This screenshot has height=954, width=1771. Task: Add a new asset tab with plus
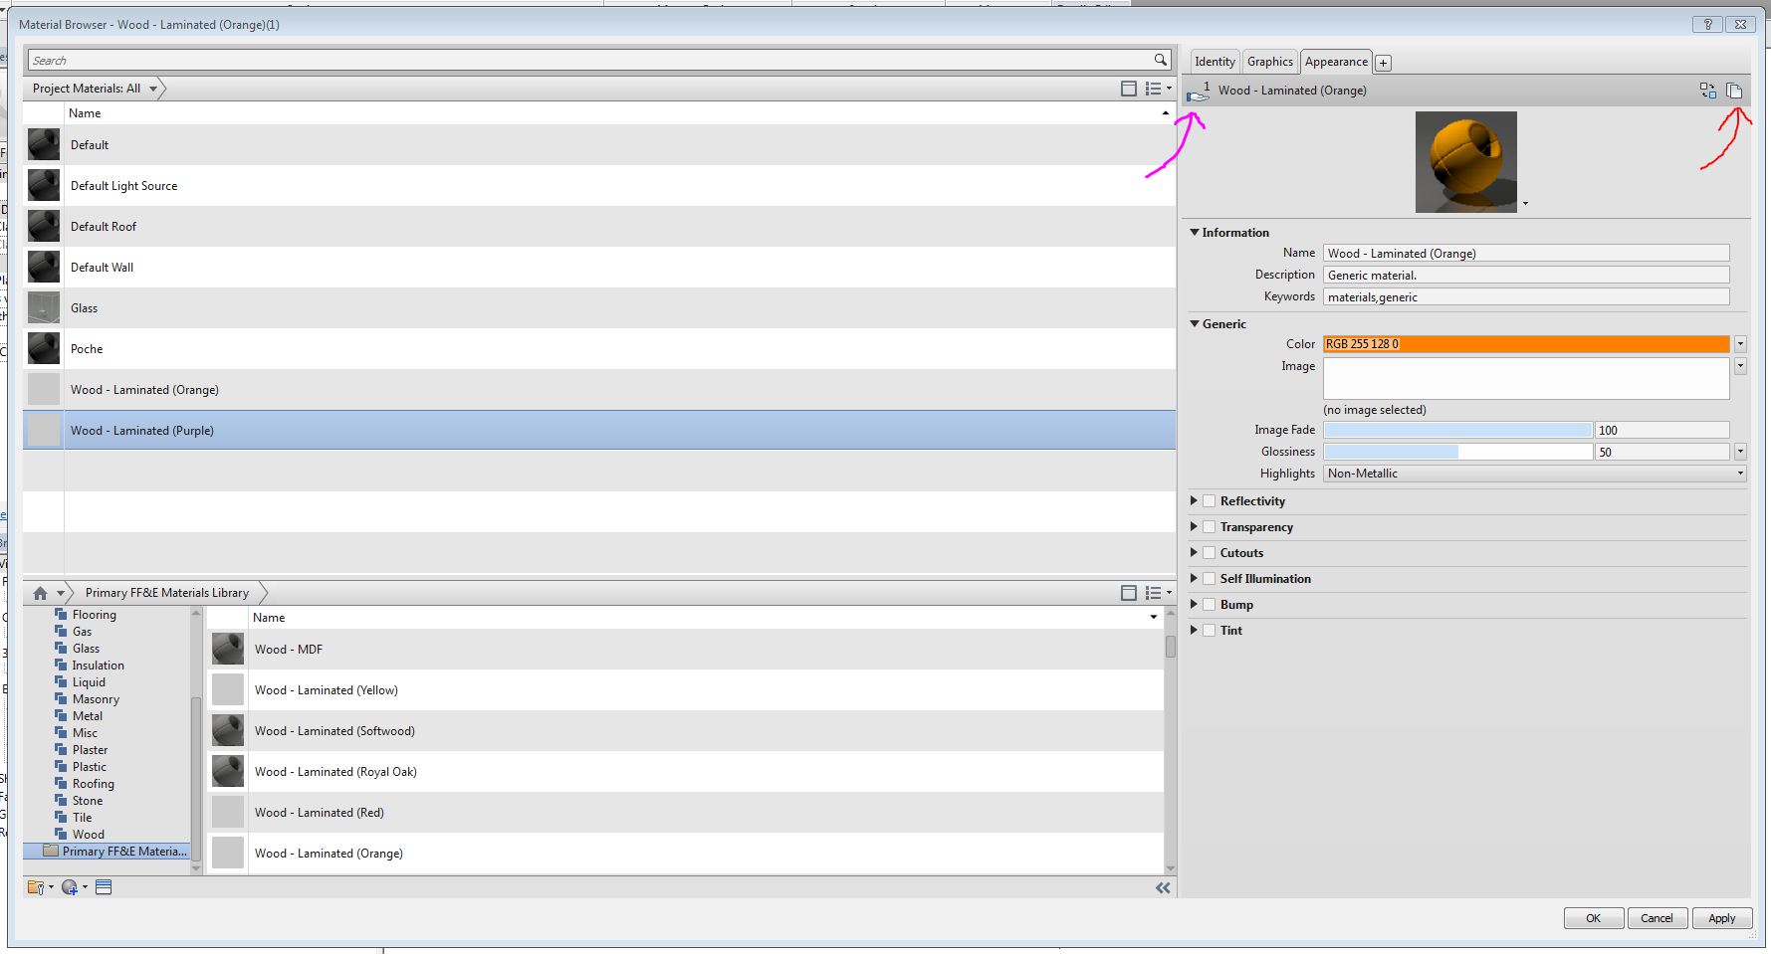click(x=1383, y=63)
